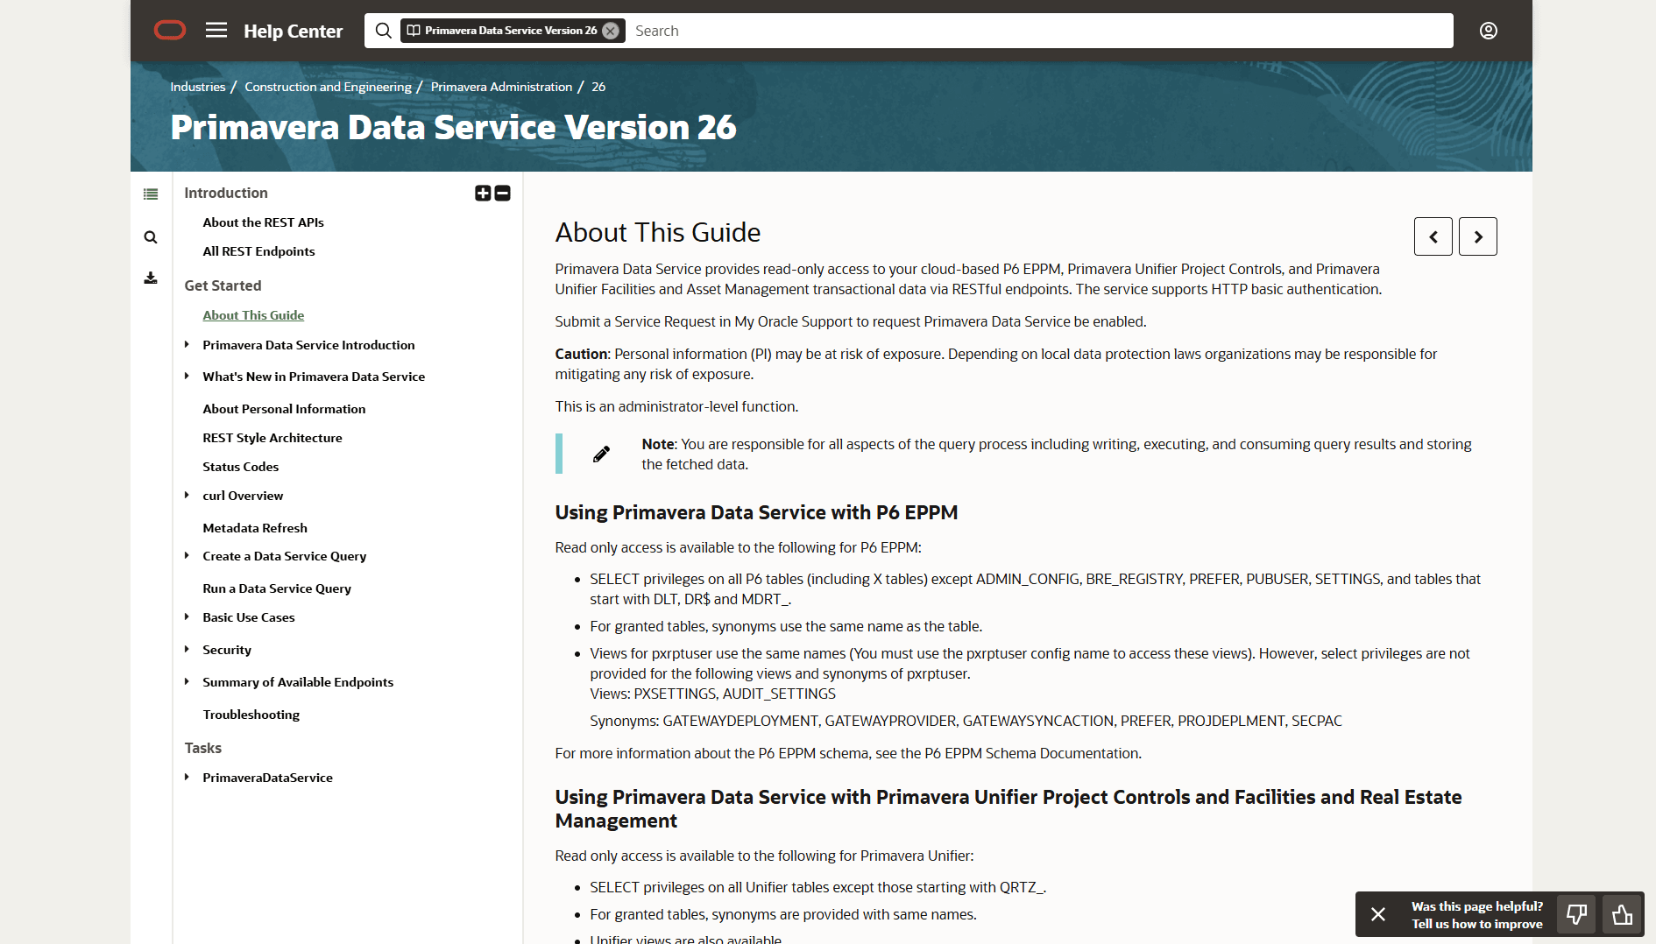Click Help Center title link

tap(293, 31)
